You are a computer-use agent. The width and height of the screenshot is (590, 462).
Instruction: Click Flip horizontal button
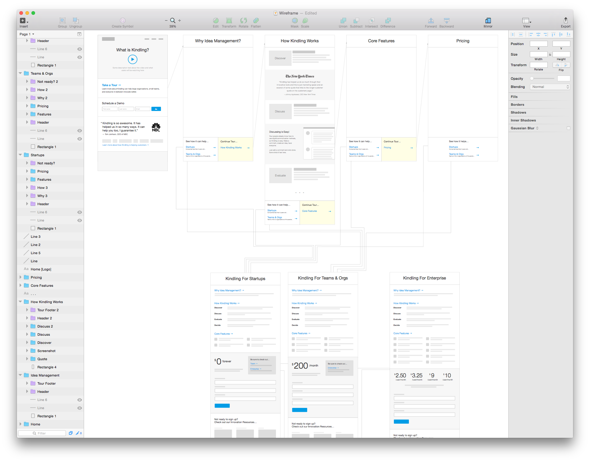tap(557, 65)
